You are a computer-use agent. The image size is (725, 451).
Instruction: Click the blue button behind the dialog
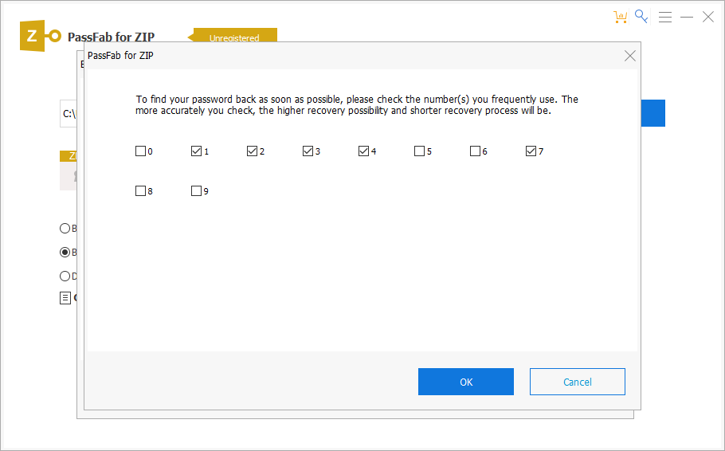(652, 113)
